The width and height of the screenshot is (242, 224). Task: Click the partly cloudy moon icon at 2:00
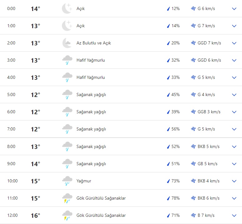tap(67, 43)
